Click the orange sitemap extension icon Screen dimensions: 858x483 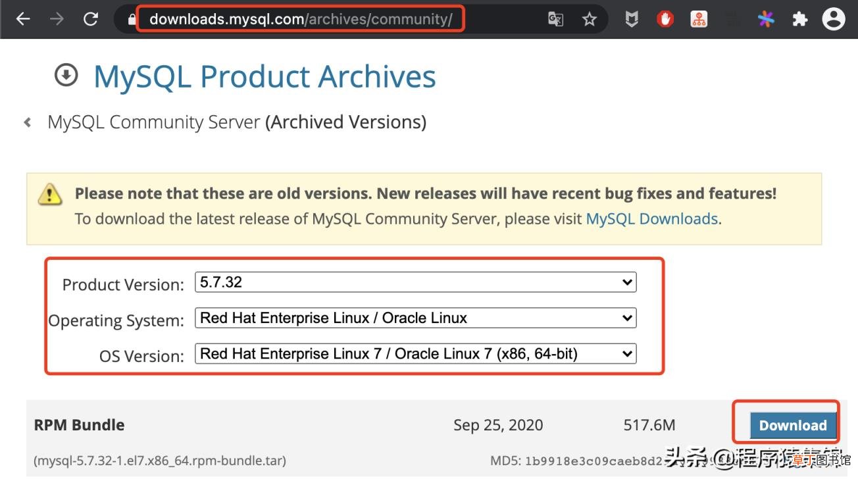(699, 19)
